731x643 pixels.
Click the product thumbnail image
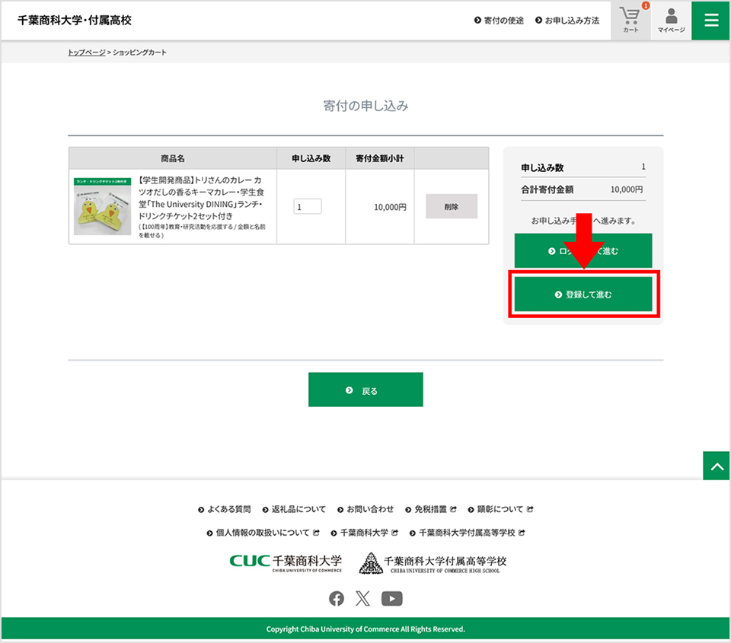[x=103, y=206]
